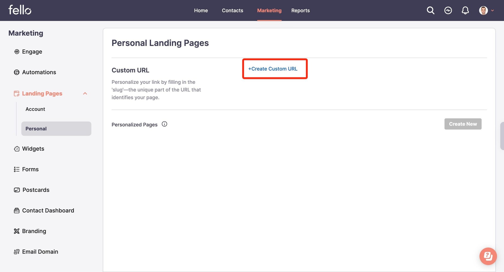Open Widgets from the sidebar icon
This screenshot has height=272, width=504.
[x=16, y=148]
